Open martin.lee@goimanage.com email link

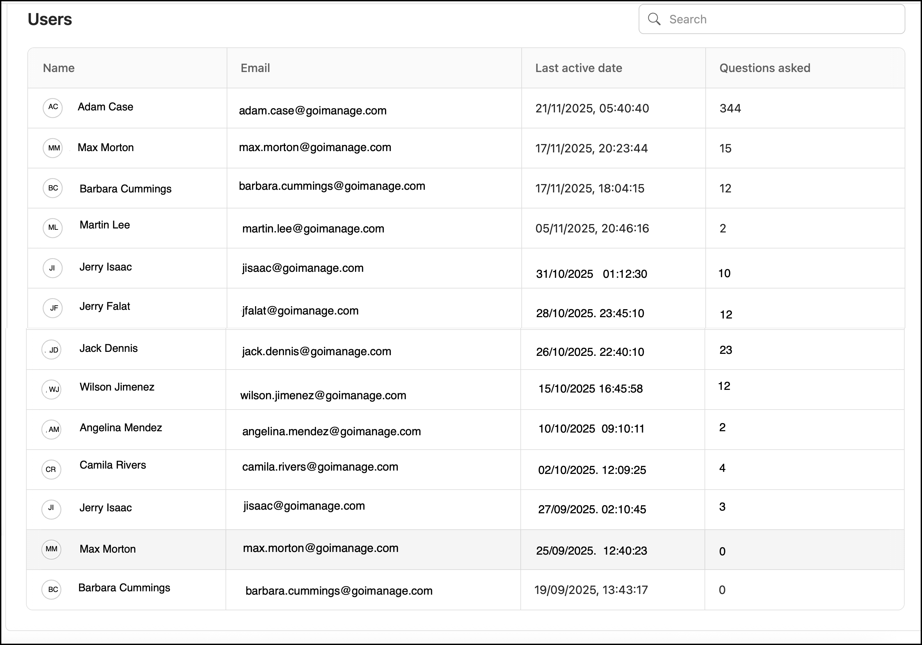click(313, 229)
